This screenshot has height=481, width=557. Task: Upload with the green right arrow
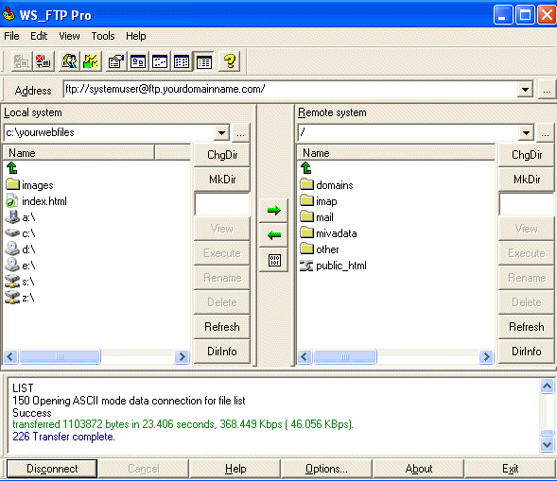point(274,211)
